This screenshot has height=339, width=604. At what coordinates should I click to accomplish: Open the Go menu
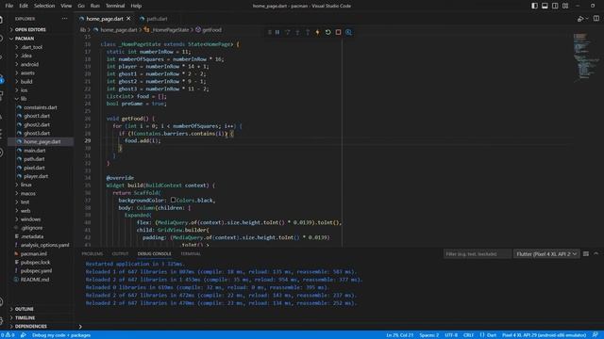coord(81,6)
